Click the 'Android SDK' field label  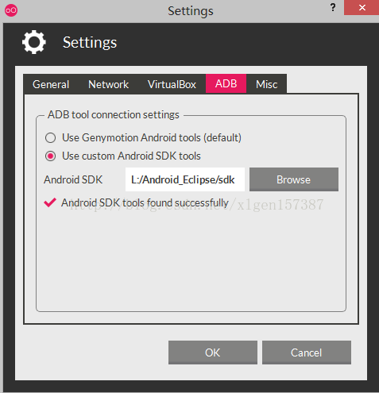click(73, 179)
